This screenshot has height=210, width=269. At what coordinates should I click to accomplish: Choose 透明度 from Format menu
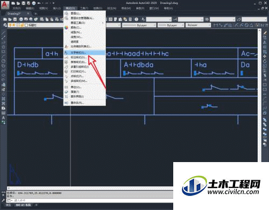pos(84,41)
